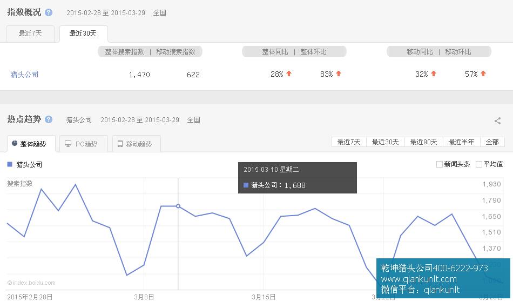Image resolution: width=513 pixels, height=301 pixels.
Task: Click the share icon in 热点趋势 panel
Action: pos(497,121)
